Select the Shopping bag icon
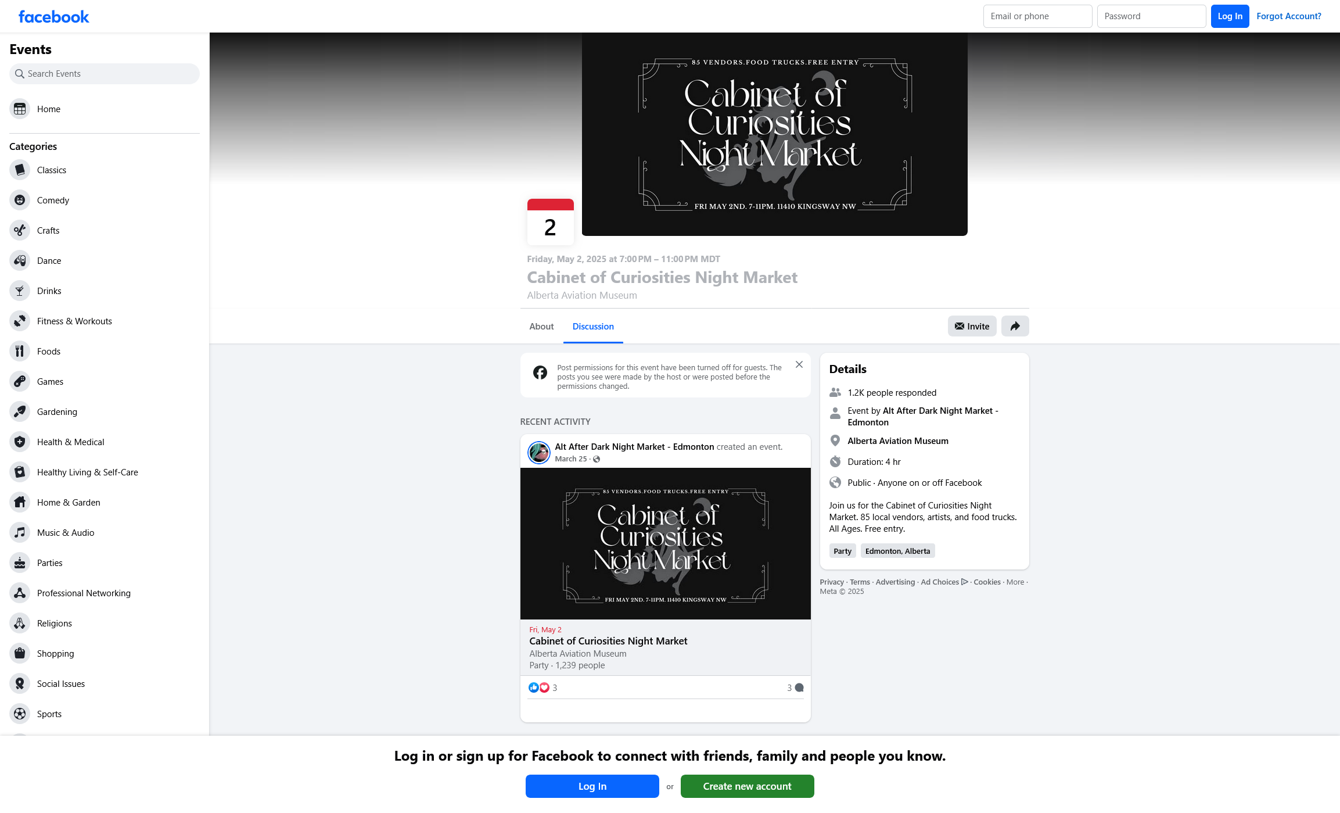Viewport: 1340px width, 813px height. pyautogui.click(x=20, y=653)
